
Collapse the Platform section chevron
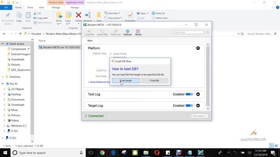pos(198,48)
